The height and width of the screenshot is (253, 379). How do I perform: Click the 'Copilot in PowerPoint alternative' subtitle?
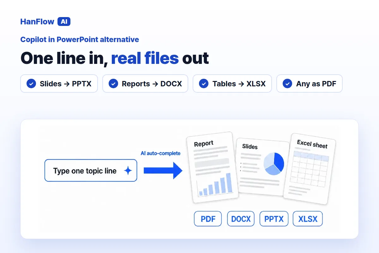(80, 40)
